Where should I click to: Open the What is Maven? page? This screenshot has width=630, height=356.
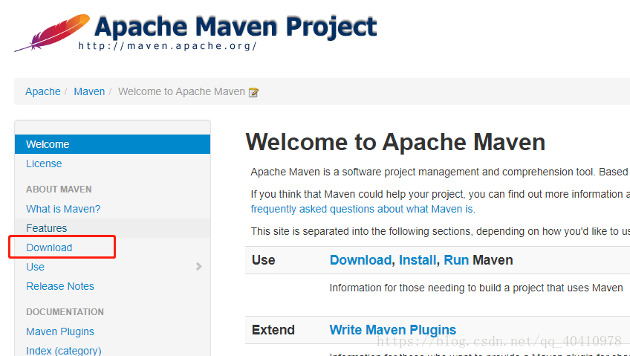pyautogui.click(x=63, y=209)
